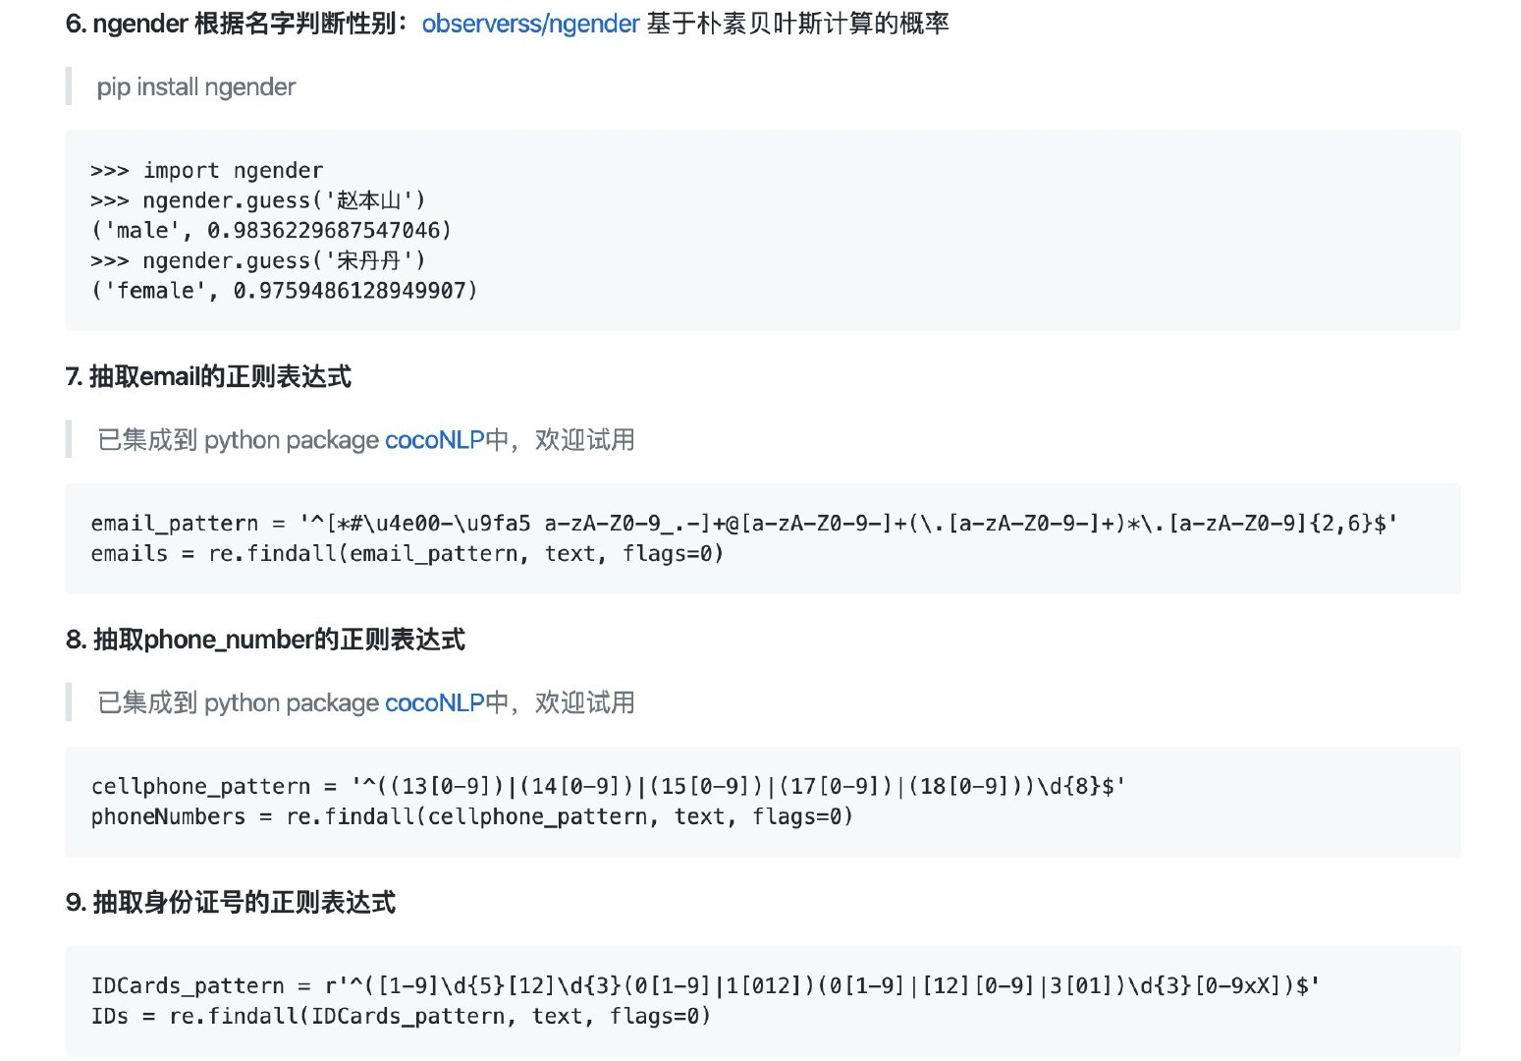Viewport: 1521px width, 1061px height.
Task: Open cocoNLP link under email regex section
Action: (435, 440)
